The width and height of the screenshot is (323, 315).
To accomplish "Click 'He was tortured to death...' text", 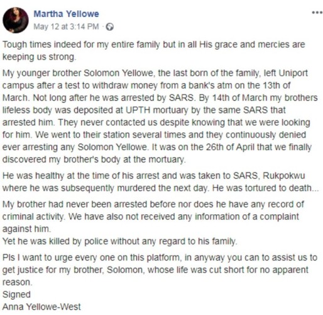I will [265, 188].
